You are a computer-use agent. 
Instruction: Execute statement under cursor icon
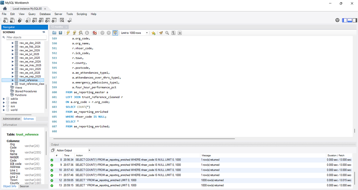[74, 33]
